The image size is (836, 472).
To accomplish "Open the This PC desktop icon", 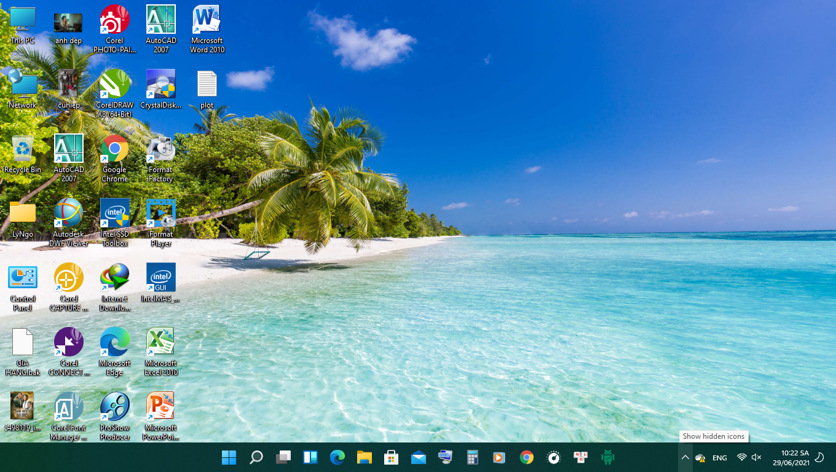I will (23, 26).
